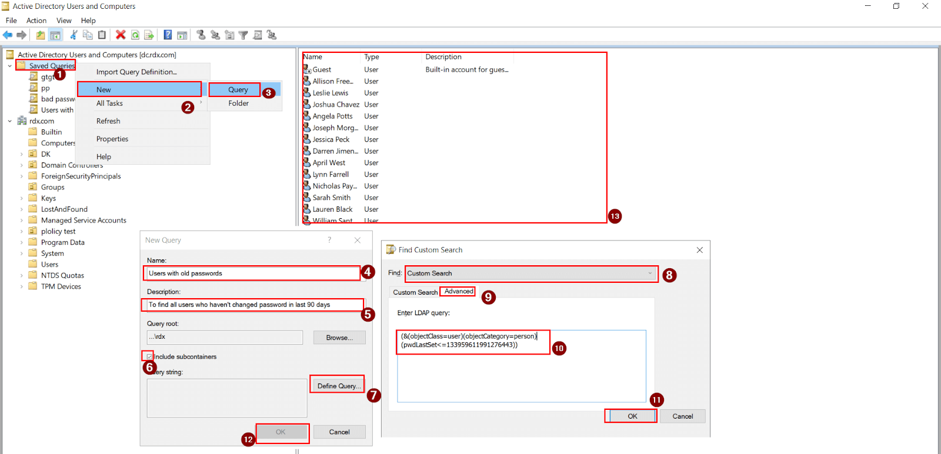941x454 pixels.
Task: Expand the DK container
Action: point(22,154)
